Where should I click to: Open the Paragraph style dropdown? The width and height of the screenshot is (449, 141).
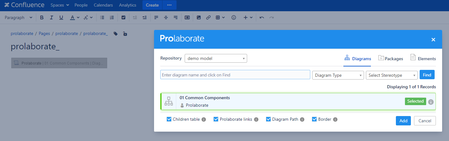[x=18, y=17]
